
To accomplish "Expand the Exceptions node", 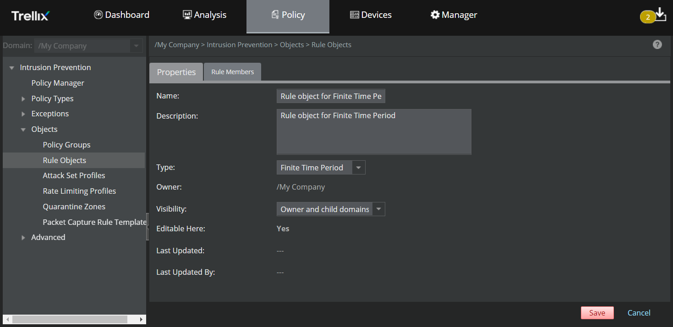I will click(23, 114).
